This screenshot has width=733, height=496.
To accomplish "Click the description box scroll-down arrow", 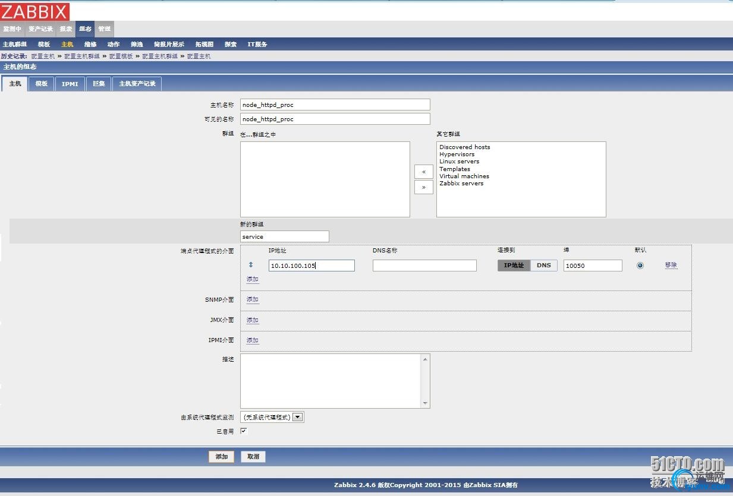I will 425,403.
